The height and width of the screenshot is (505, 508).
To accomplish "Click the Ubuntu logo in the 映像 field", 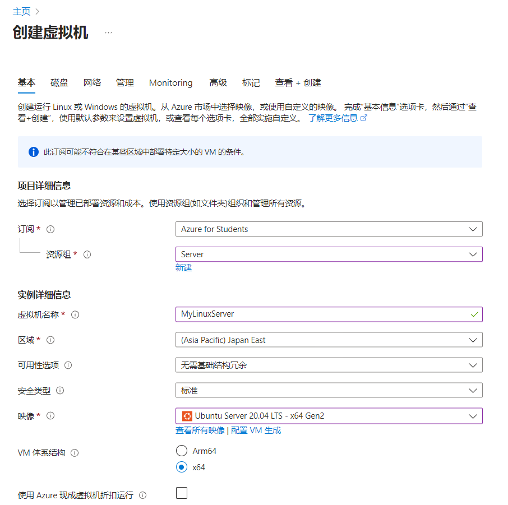I will (187, 416).
